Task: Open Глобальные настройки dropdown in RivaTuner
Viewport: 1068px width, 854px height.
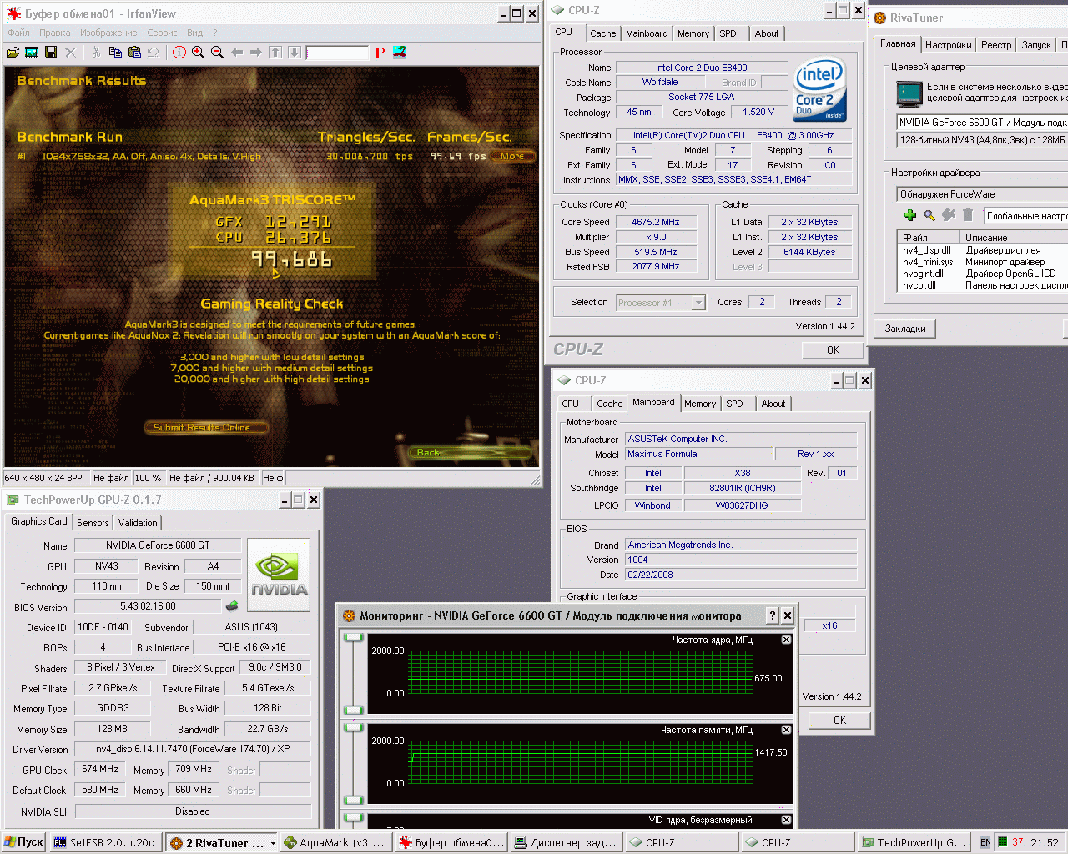Action: click(x=1025, y=216)
